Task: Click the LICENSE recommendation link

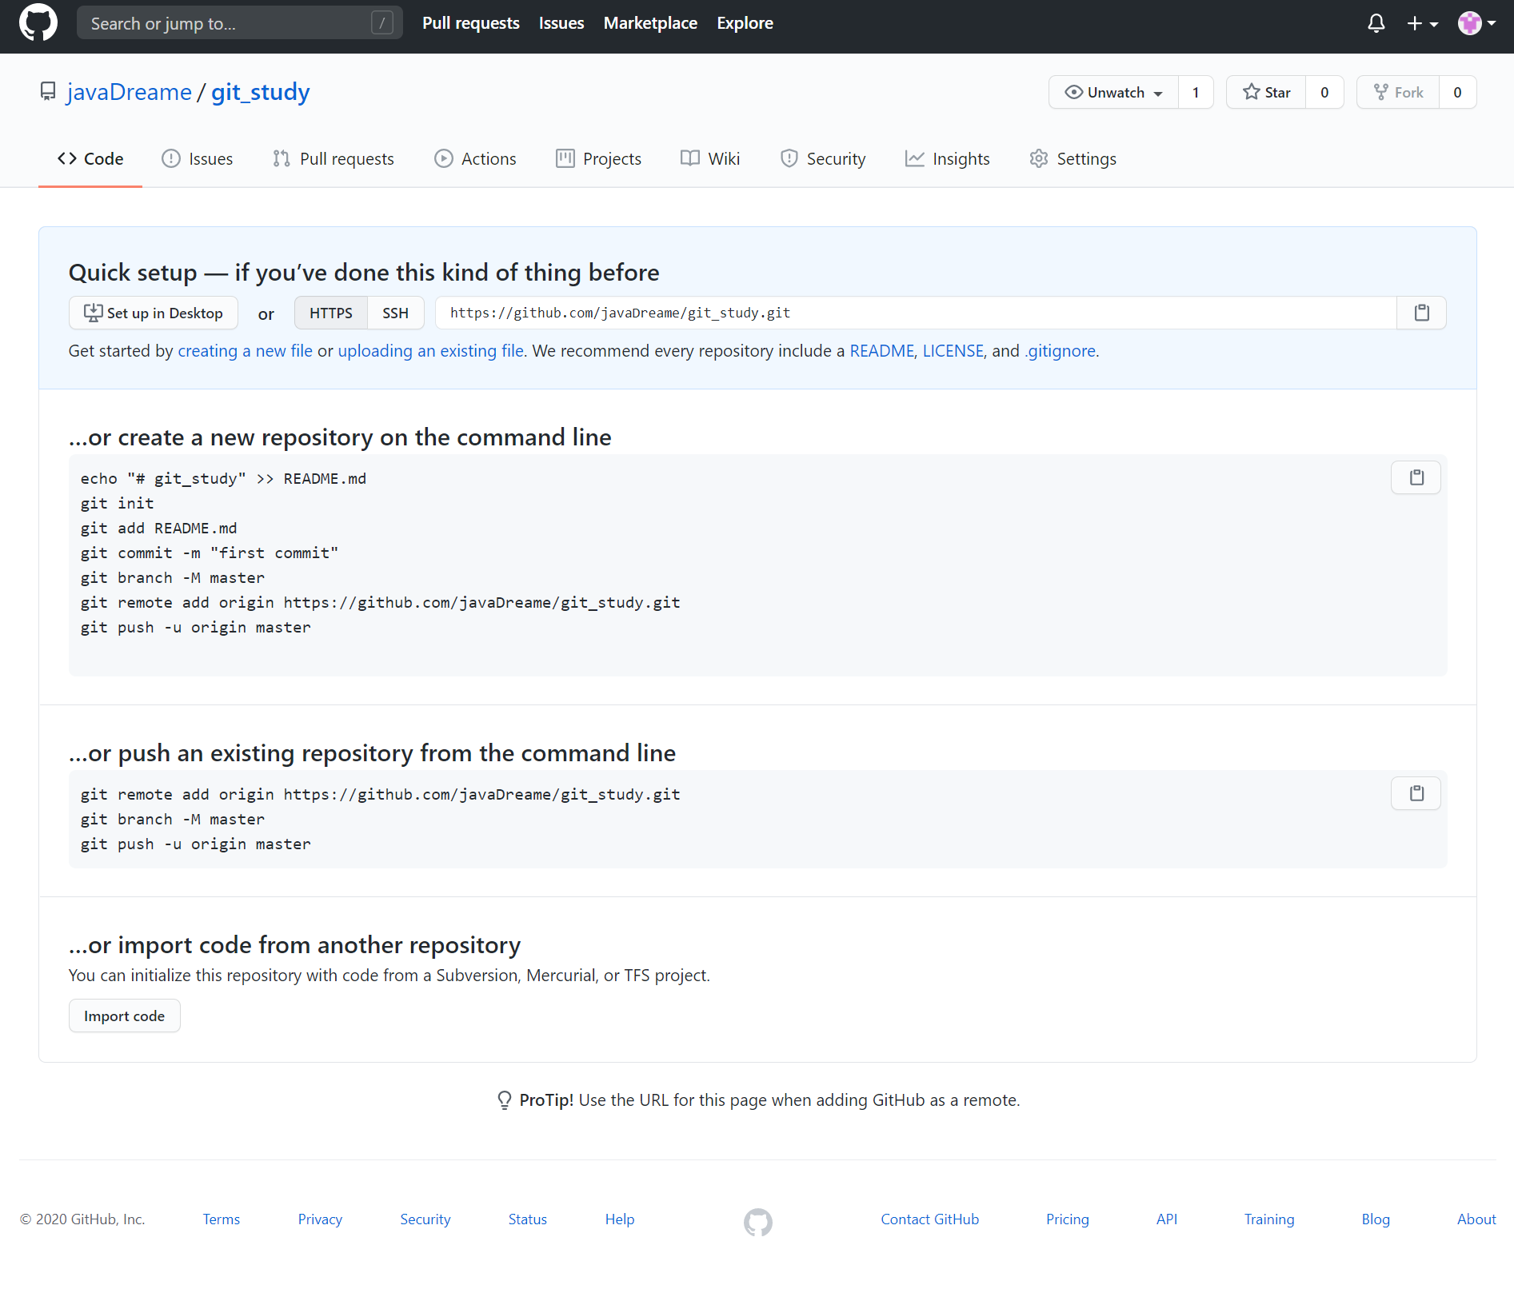Action: pos(953,351)
